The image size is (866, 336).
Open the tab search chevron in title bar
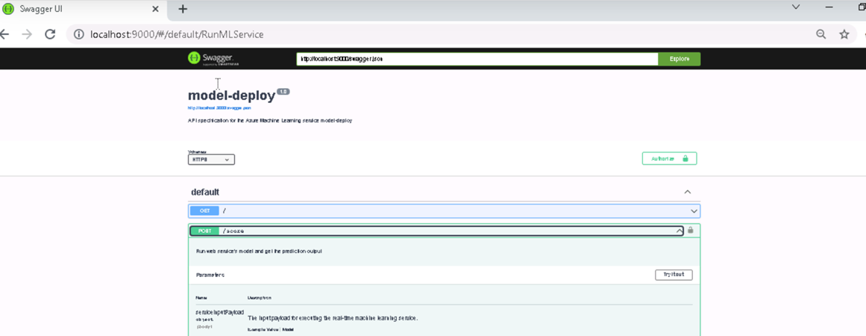(796, 7)
